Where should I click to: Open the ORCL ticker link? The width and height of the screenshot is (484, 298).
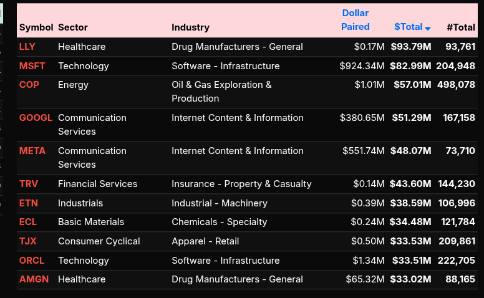click(x=32, y=261)
